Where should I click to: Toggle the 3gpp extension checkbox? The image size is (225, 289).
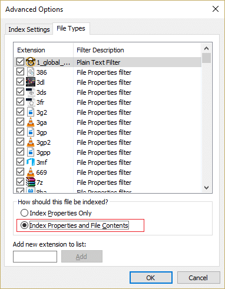[20, 152]
